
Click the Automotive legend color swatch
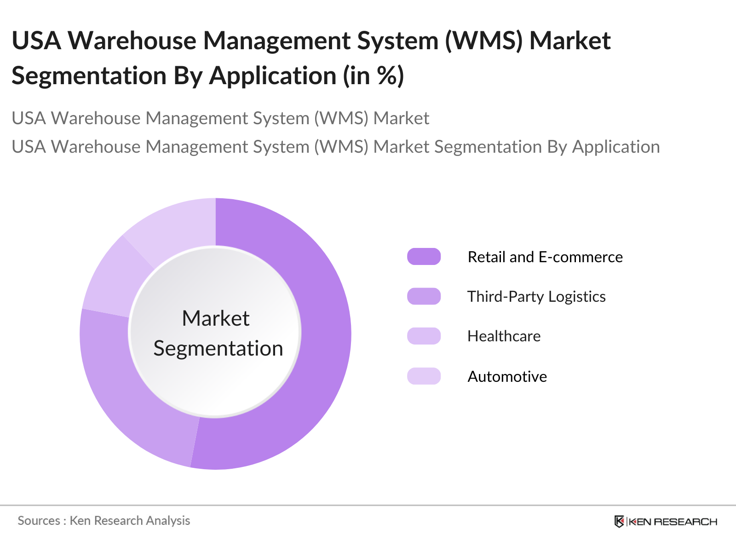click(x=424, y=376)
